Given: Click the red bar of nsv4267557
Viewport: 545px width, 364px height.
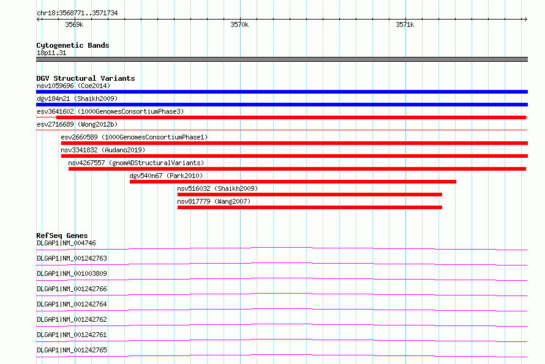Looking at the screenshot, I should (297, 169).
